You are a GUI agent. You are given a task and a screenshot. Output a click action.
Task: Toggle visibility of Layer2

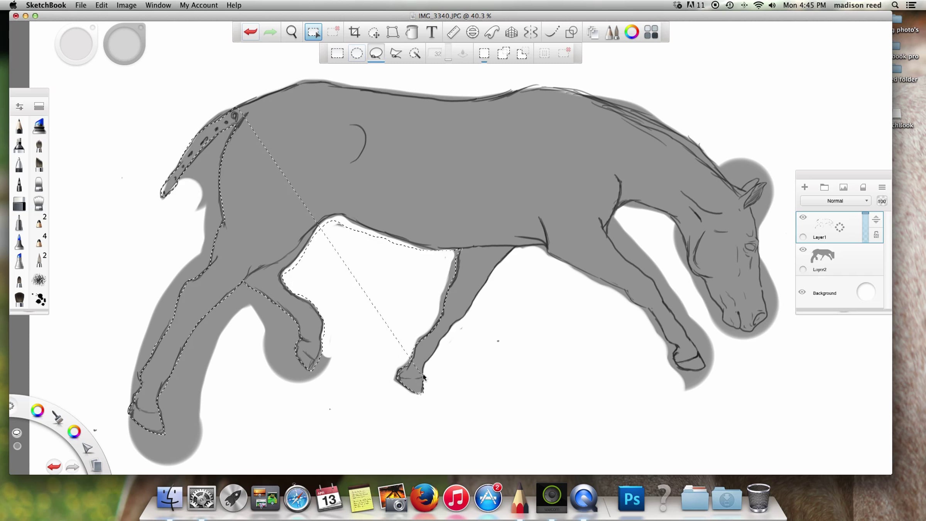point(803,250)
